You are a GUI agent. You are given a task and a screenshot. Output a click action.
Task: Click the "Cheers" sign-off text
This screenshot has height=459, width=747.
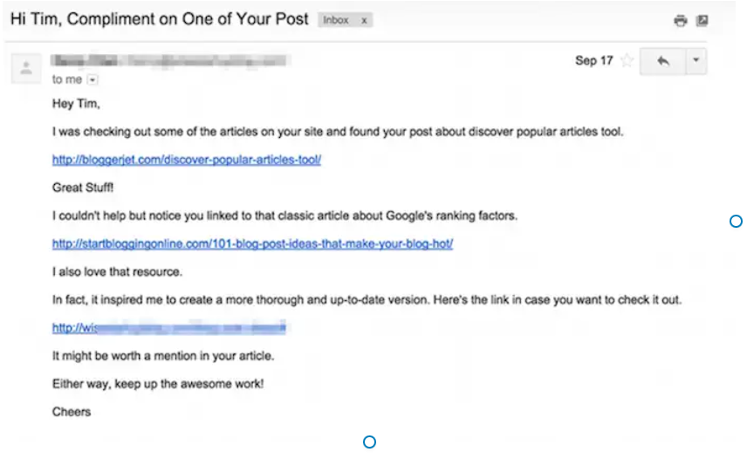[72, 411]
